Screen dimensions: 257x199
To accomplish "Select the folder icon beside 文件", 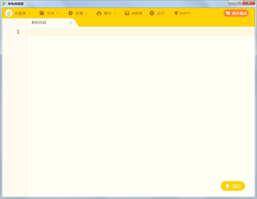I will [x=42, y=13].
